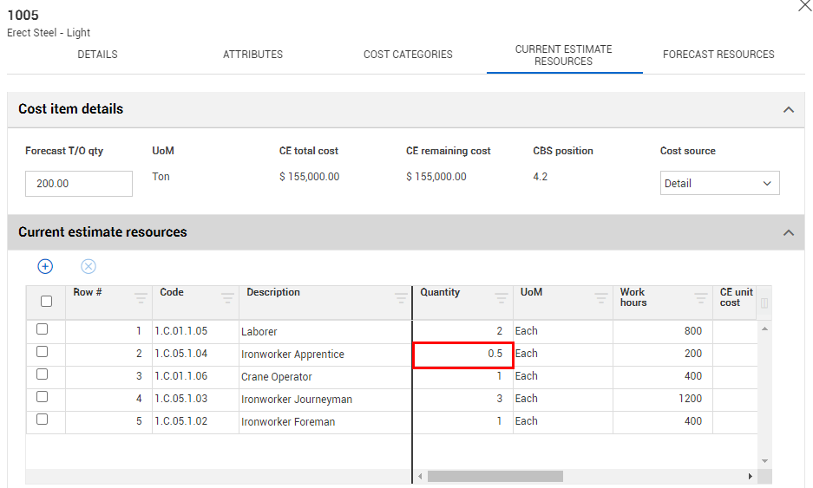The height and width of the screenshot is (488, 813).
Task: Tick the Ironworker Foreman row checkbox
Action: (x=43, y=420)
